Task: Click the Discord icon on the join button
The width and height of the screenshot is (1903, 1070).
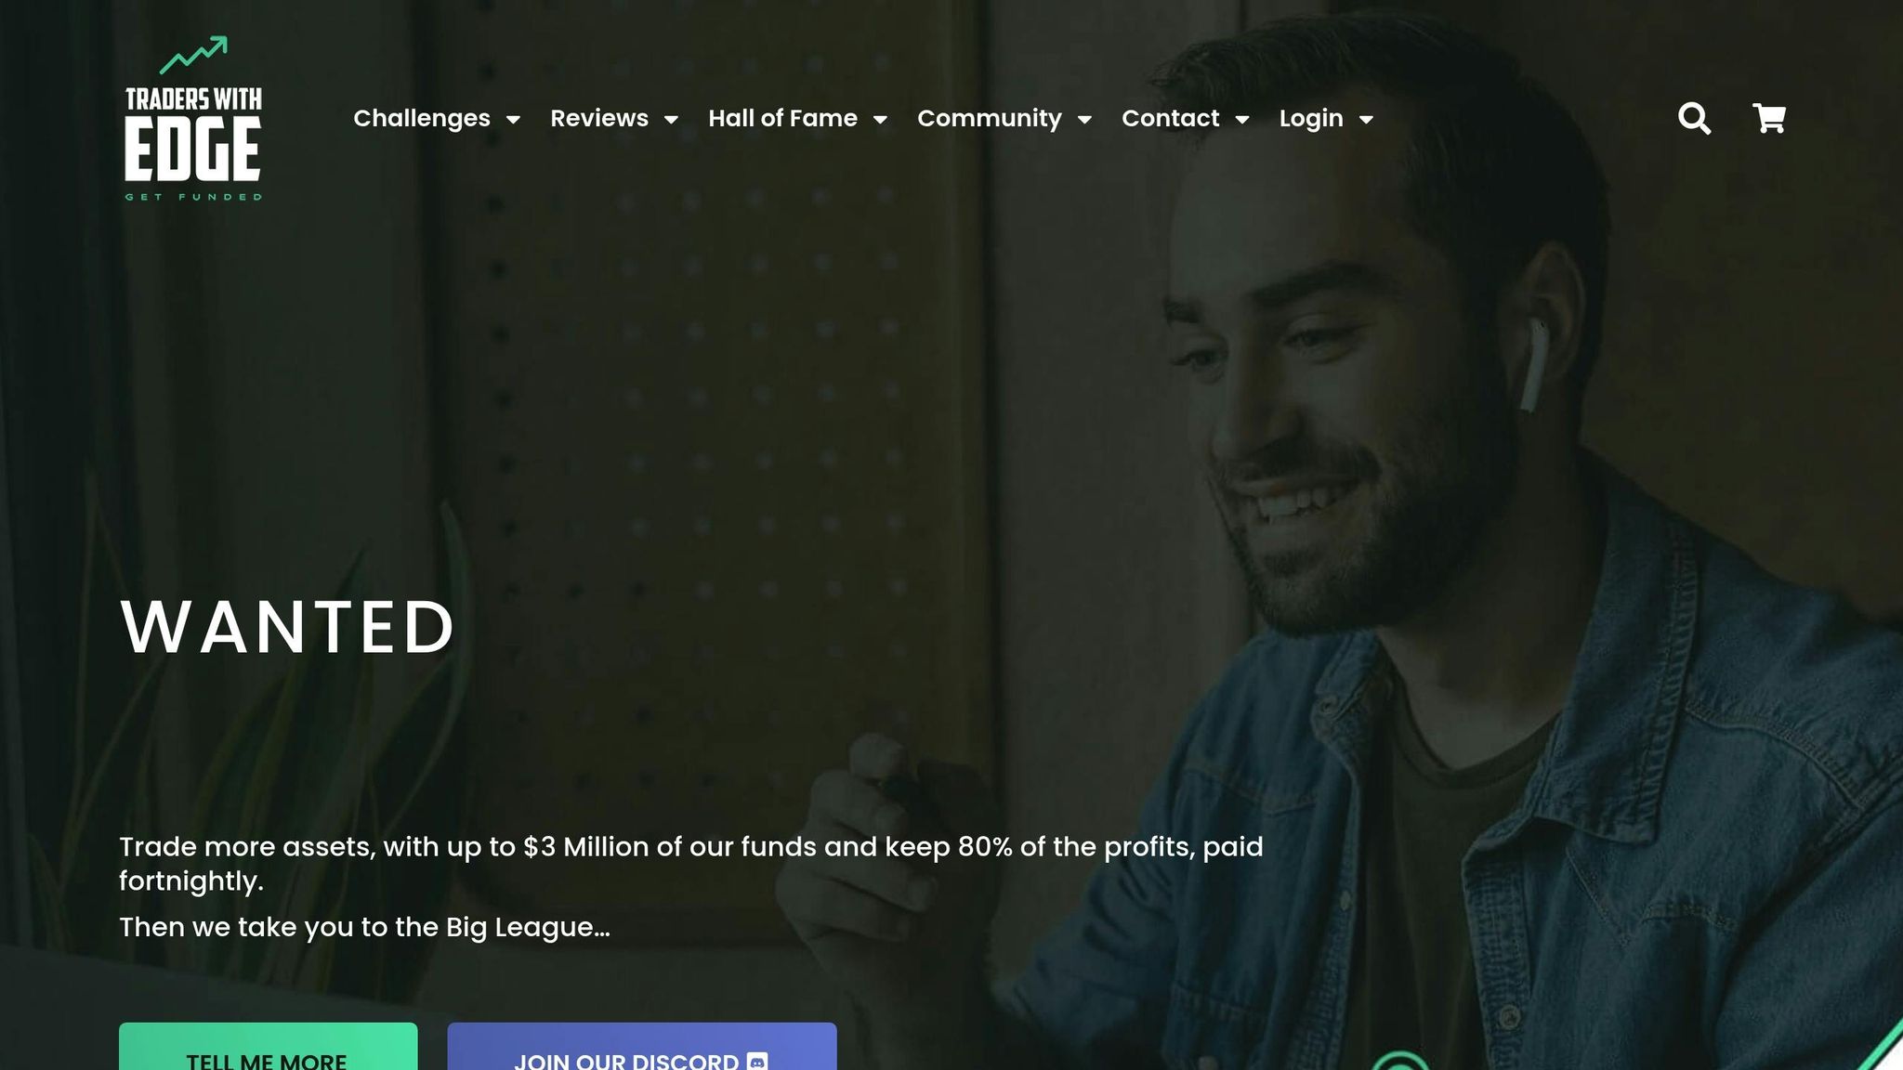Action: click(757, 1061)
